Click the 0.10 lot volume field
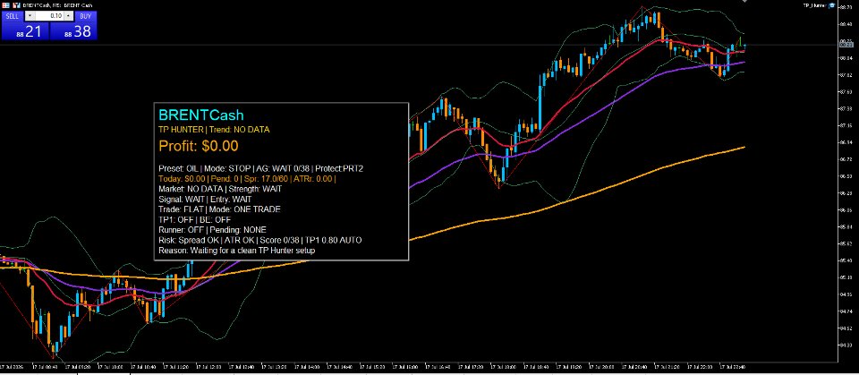The image size is (859, 375). tap(49, 16)
